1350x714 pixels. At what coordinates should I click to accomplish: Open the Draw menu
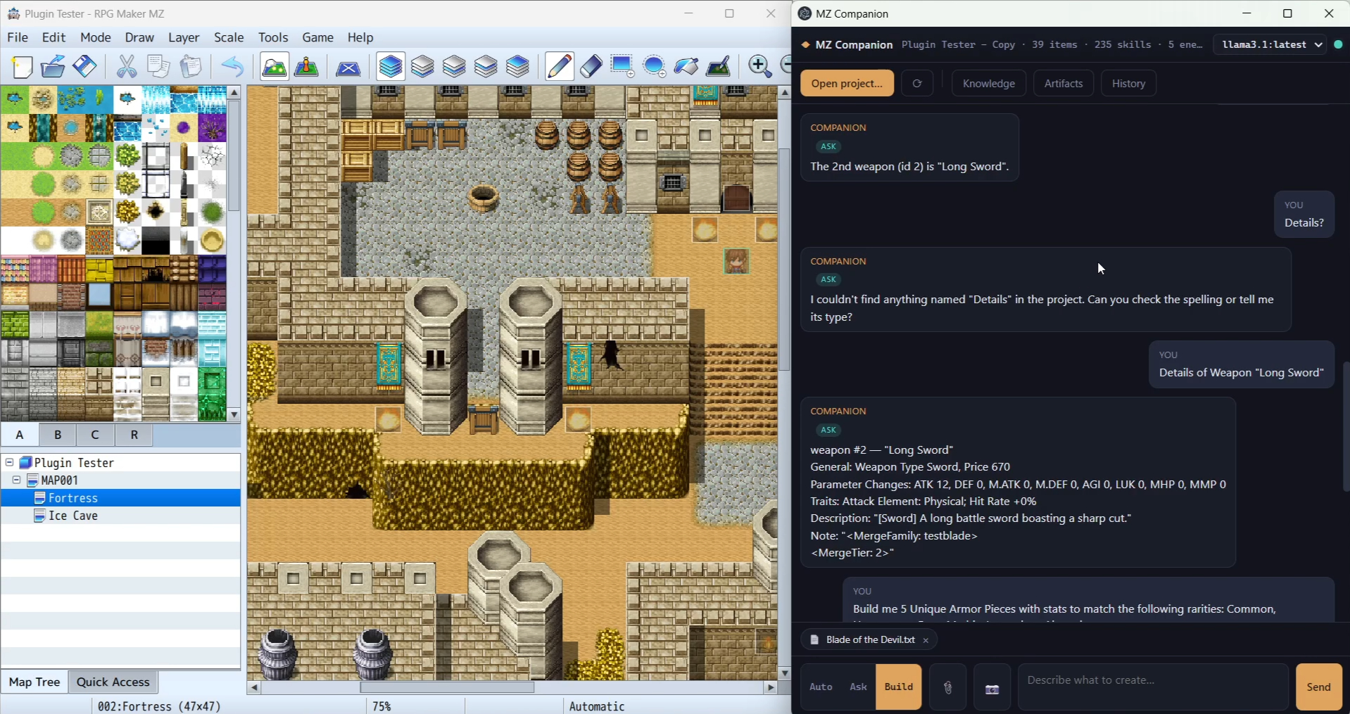click(x=139, y=37)
